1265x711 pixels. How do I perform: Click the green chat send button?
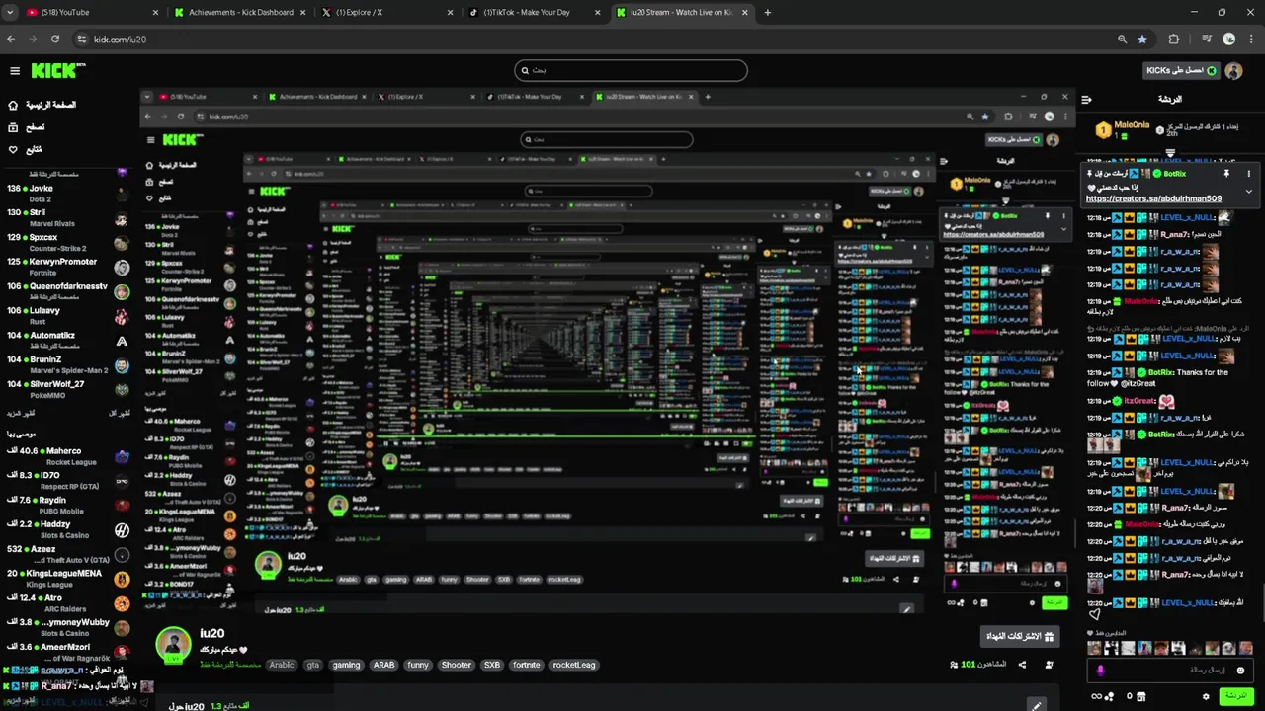tap(1235, 696)
